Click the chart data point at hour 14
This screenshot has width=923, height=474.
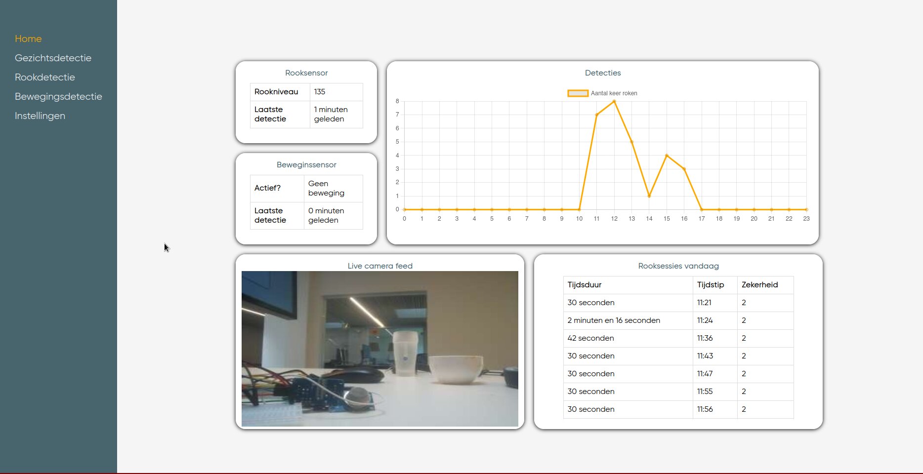(x=649, y=196)
